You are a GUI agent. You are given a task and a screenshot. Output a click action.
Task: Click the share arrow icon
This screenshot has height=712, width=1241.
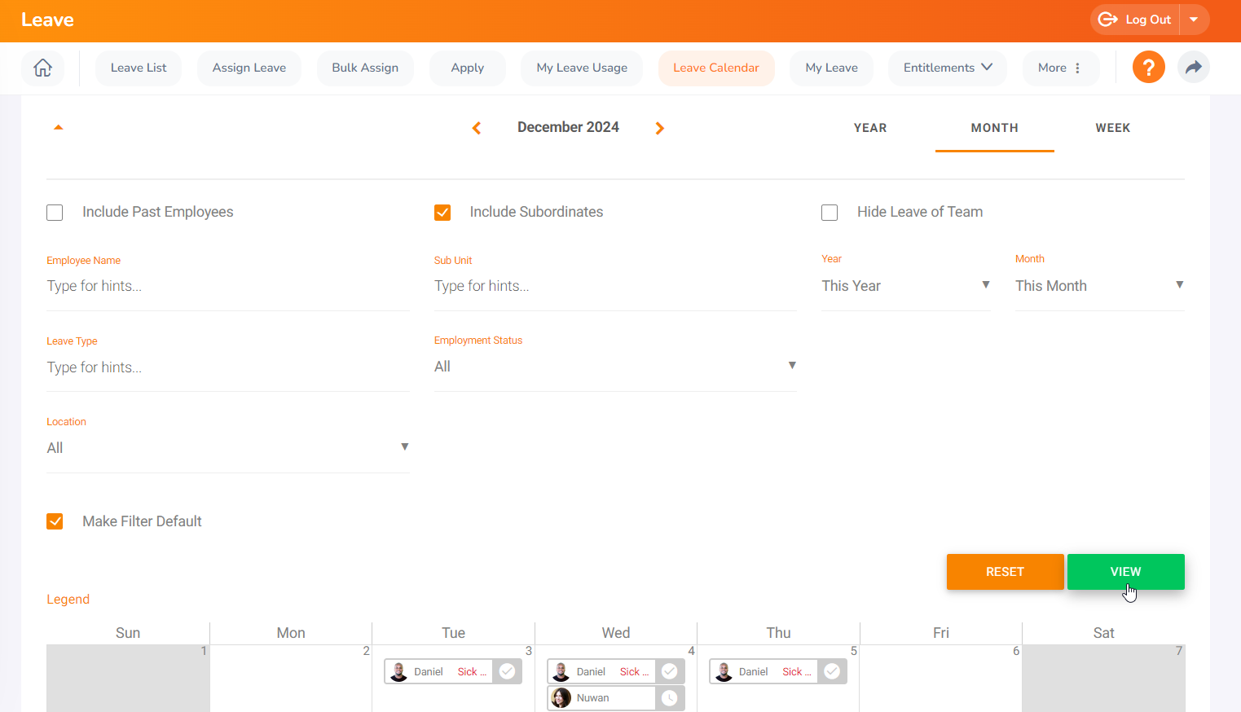(1193, 67)
